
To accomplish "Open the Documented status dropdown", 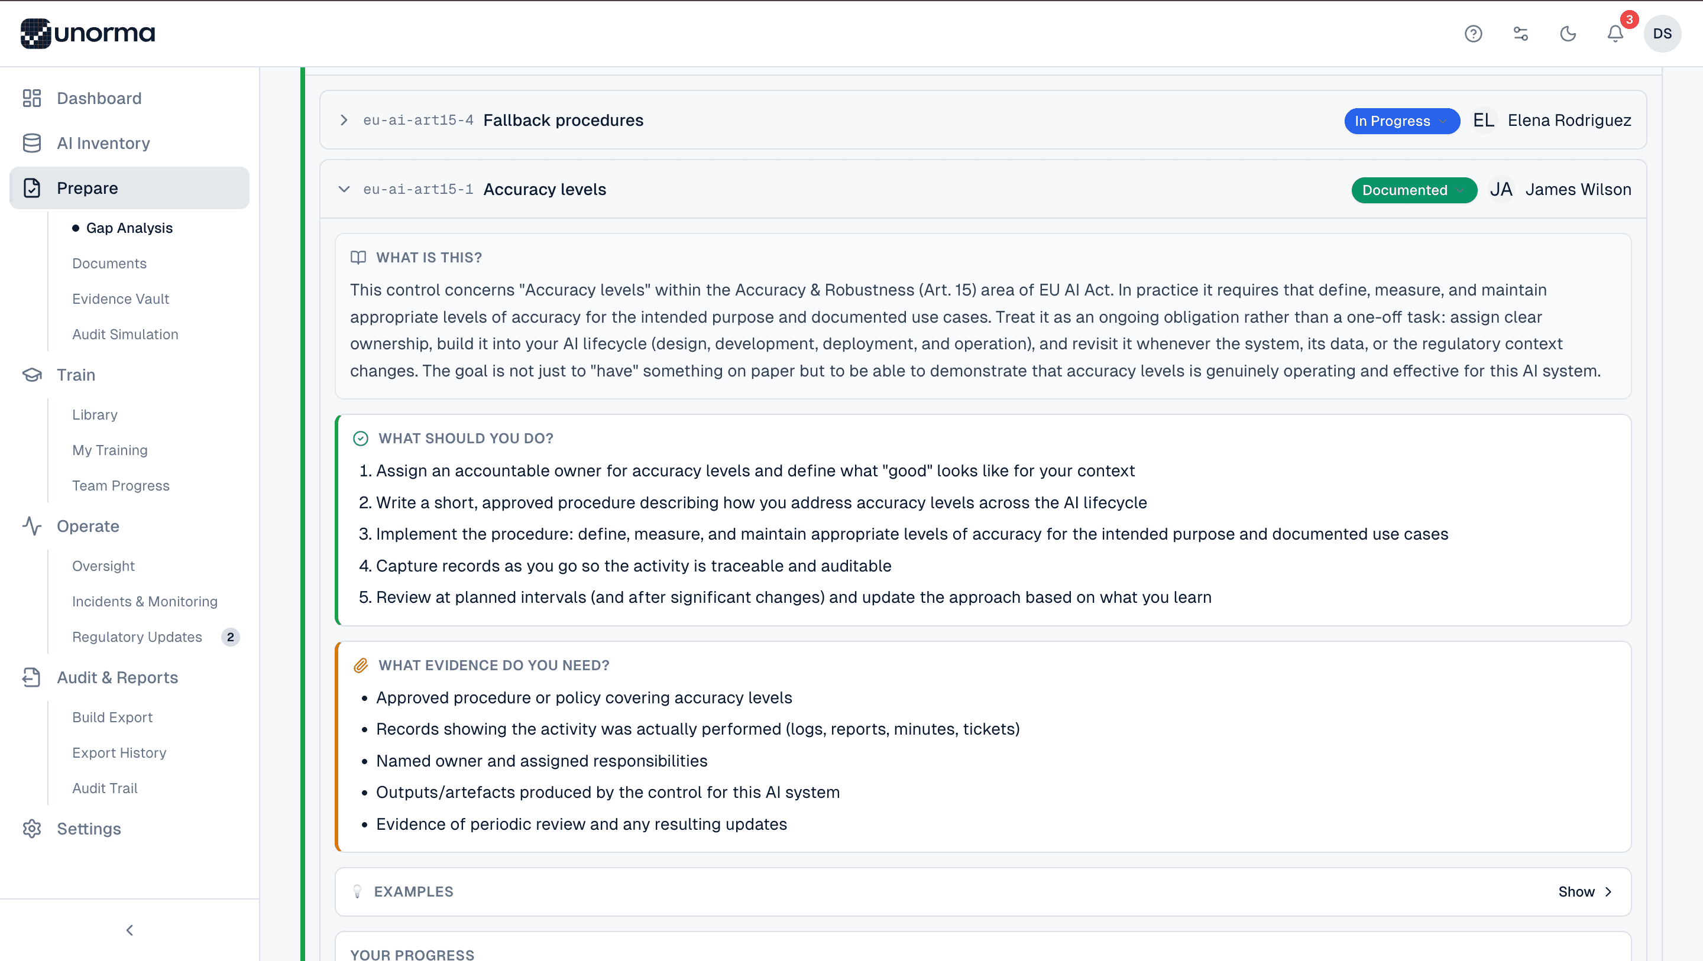I will click(x=1413, y=190).
